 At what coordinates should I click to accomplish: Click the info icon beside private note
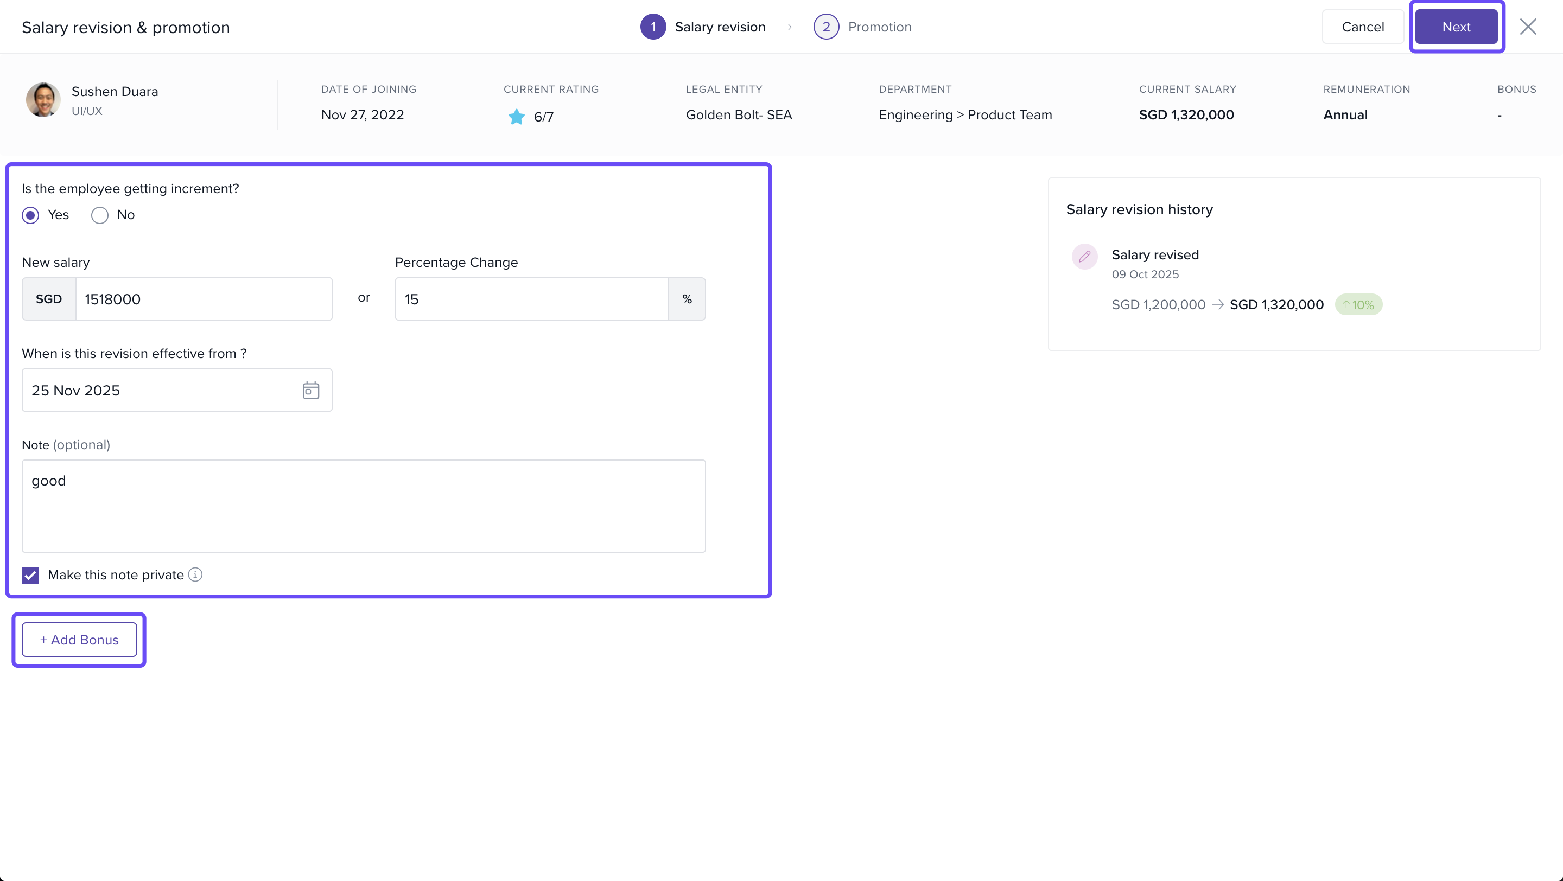tap(195, 574)
